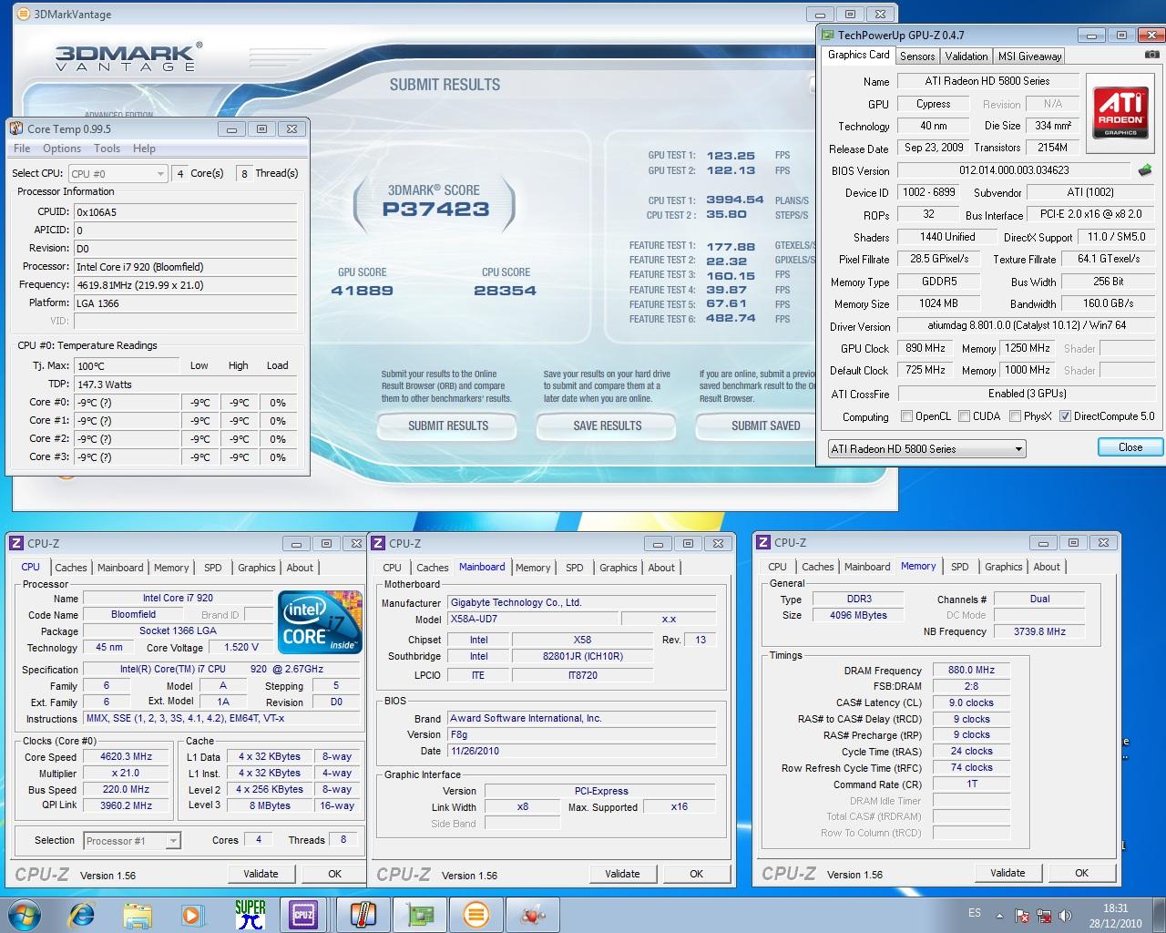Click the ATI Radeon logo in GPU-Z
The height and width of the screenshot is (933, 1166).
point(1120,112)
